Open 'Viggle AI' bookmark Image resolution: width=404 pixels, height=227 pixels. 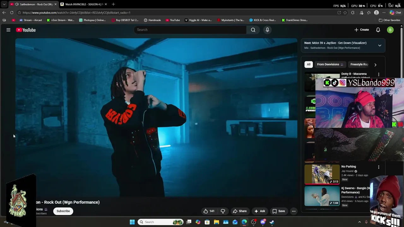(198, 20)
